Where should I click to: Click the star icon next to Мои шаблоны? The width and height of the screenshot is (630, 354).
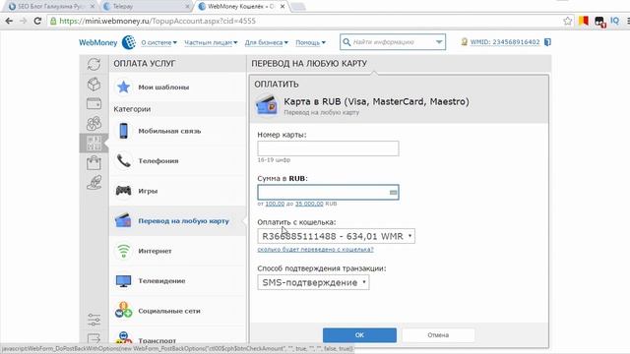123,88
